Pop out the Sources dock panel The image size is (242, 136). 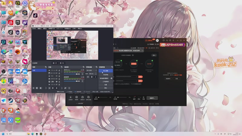62,67
